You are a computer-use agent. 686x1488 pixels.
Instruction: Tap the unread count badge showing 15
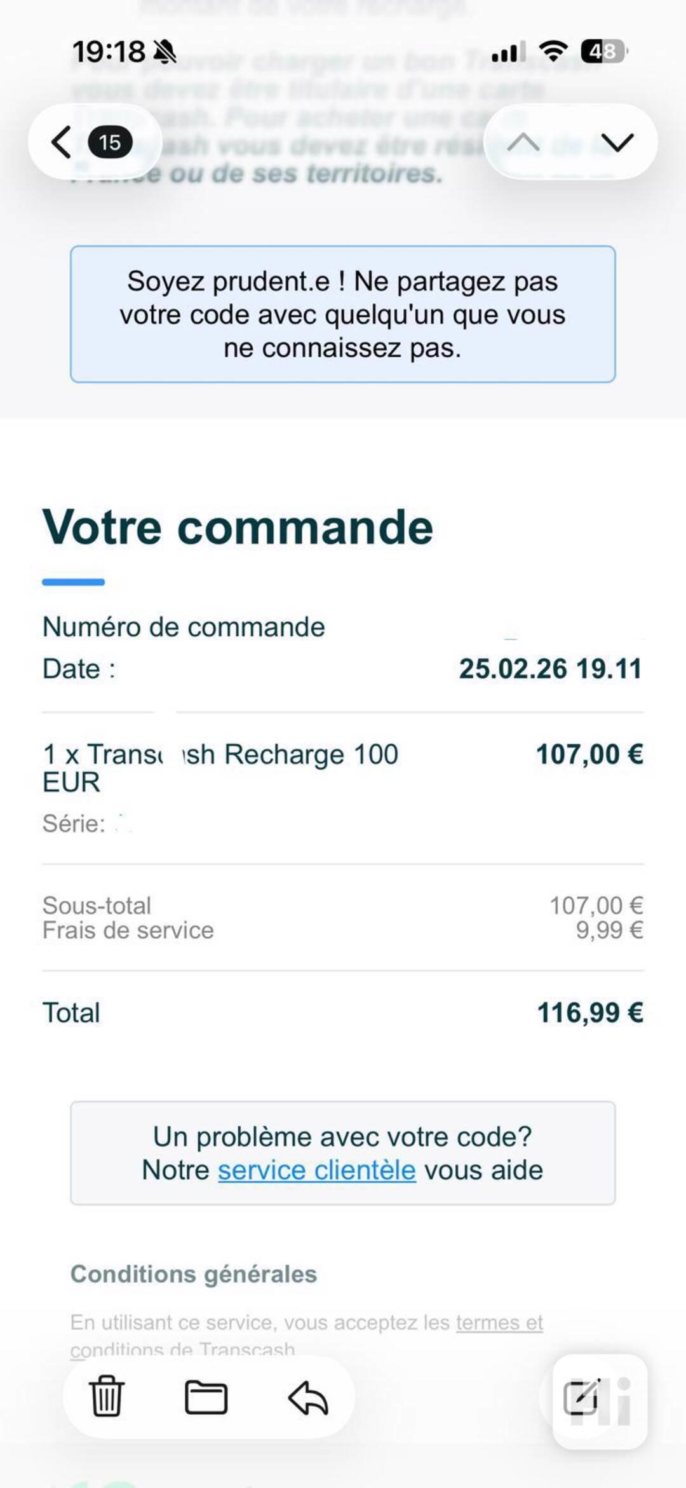[110, 142]
